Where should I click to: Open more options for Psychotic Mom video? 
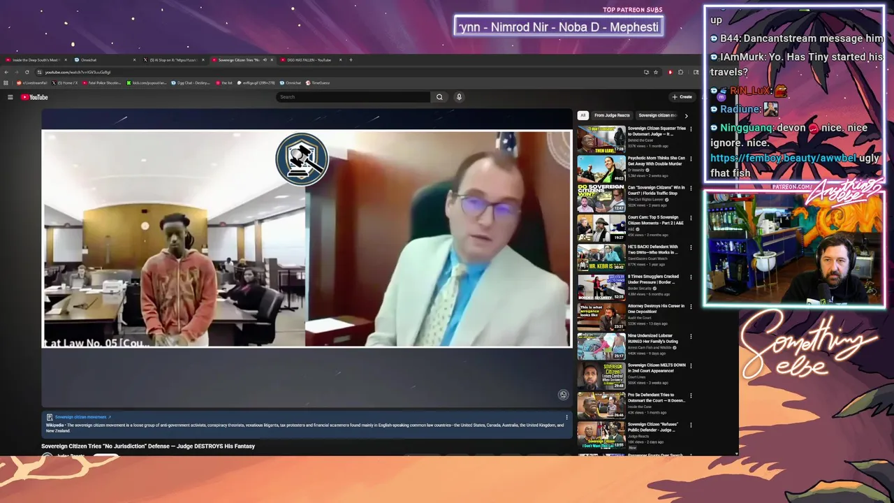coord(691,159)
